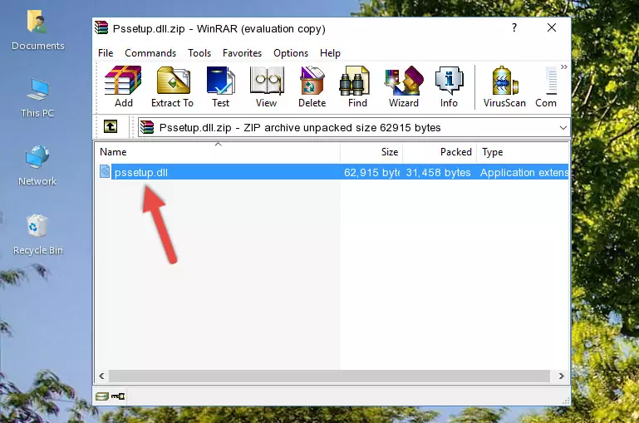Show more toolbar buttons chevron
This screenshot has height=423, width=639.
(564, 66)
